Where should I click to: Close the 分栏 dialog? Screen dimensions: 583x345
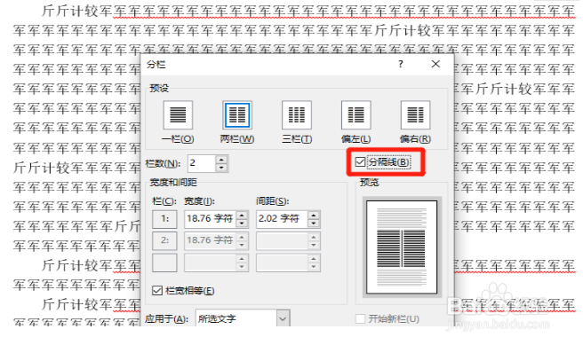(x=435, y=64)
